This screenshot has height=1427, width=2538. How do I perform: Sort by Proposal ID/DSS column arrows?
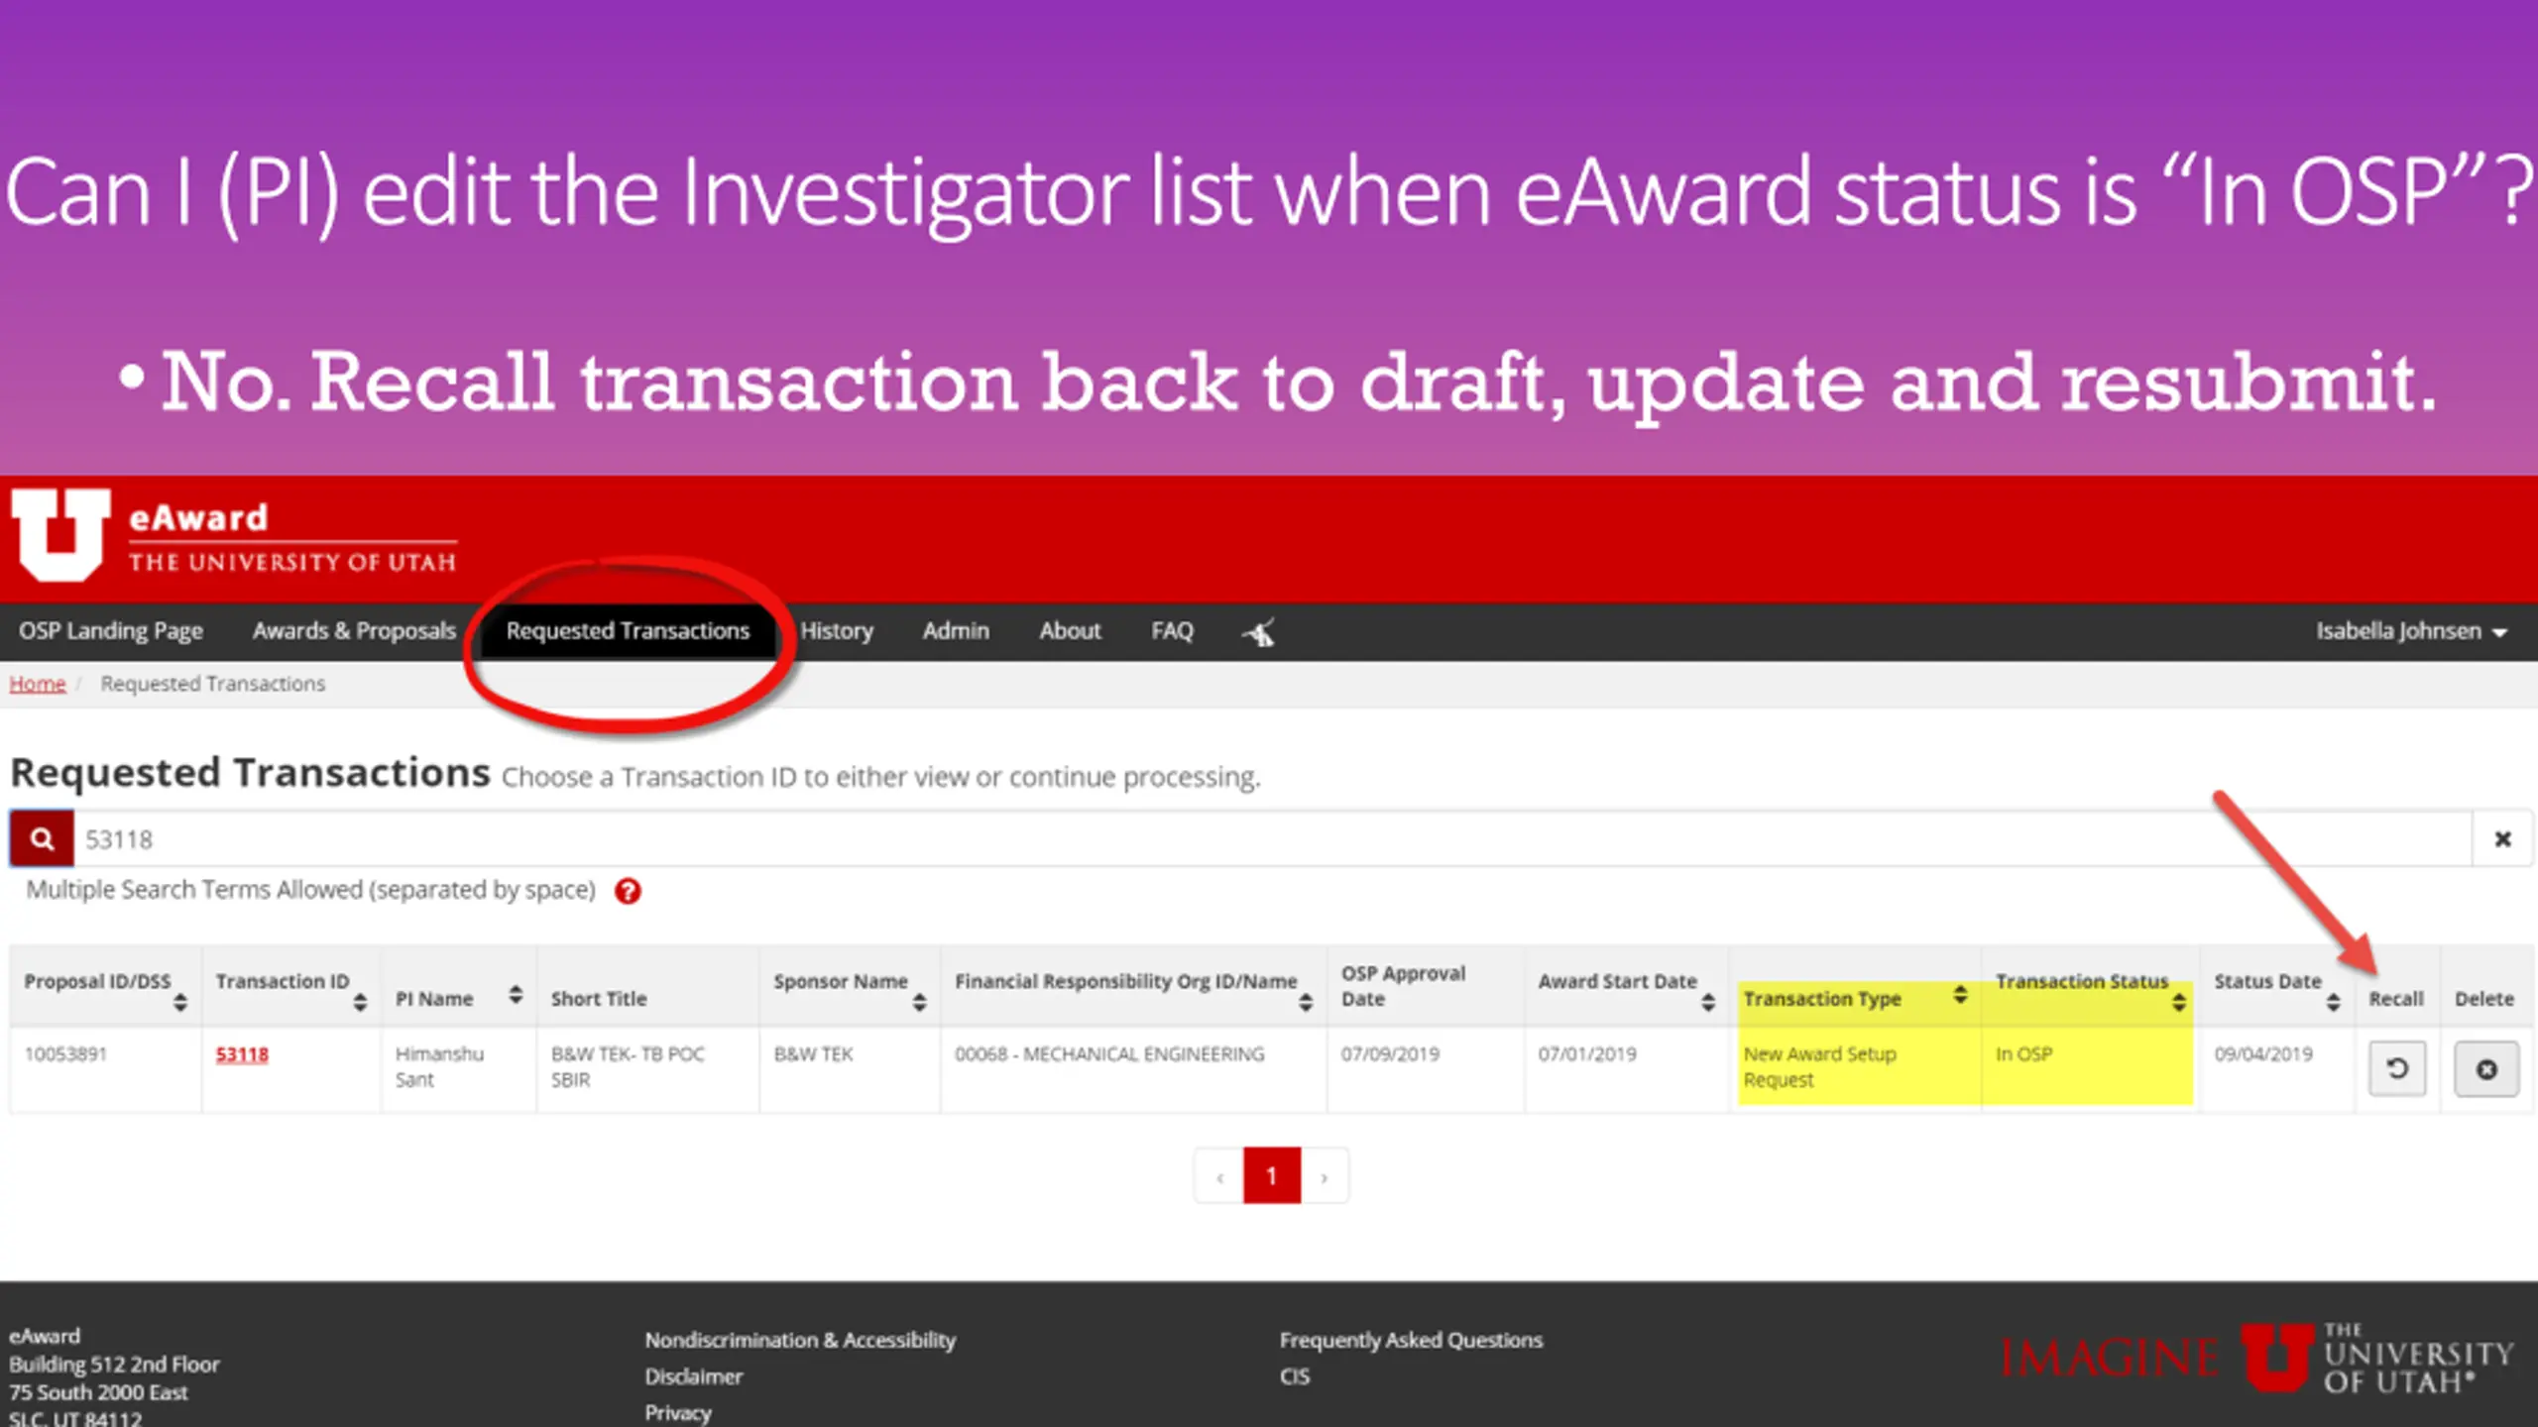[x=179, y=1002]
